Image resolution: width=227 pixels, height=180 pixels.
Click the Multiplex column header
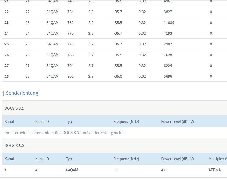218,159
